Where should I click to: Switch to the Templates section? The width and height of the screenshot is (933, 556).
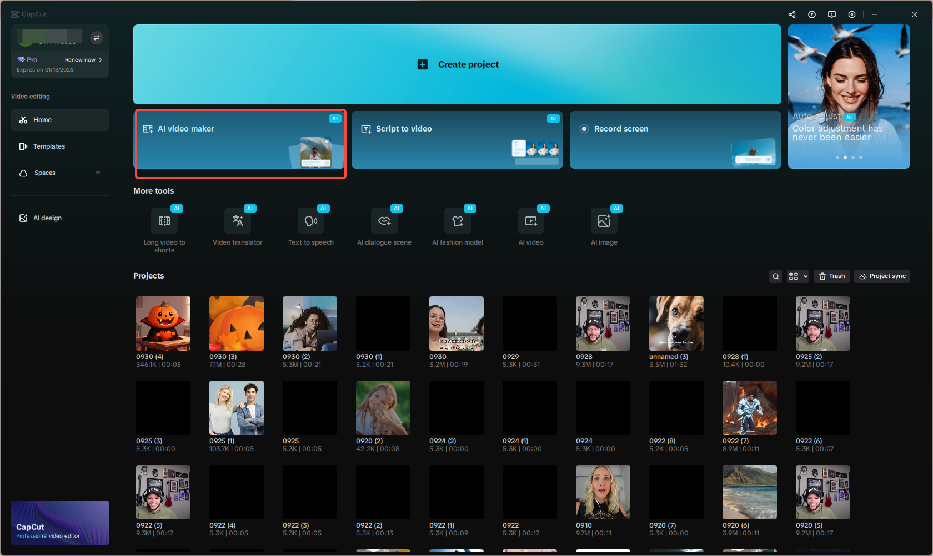pos(49,146)
